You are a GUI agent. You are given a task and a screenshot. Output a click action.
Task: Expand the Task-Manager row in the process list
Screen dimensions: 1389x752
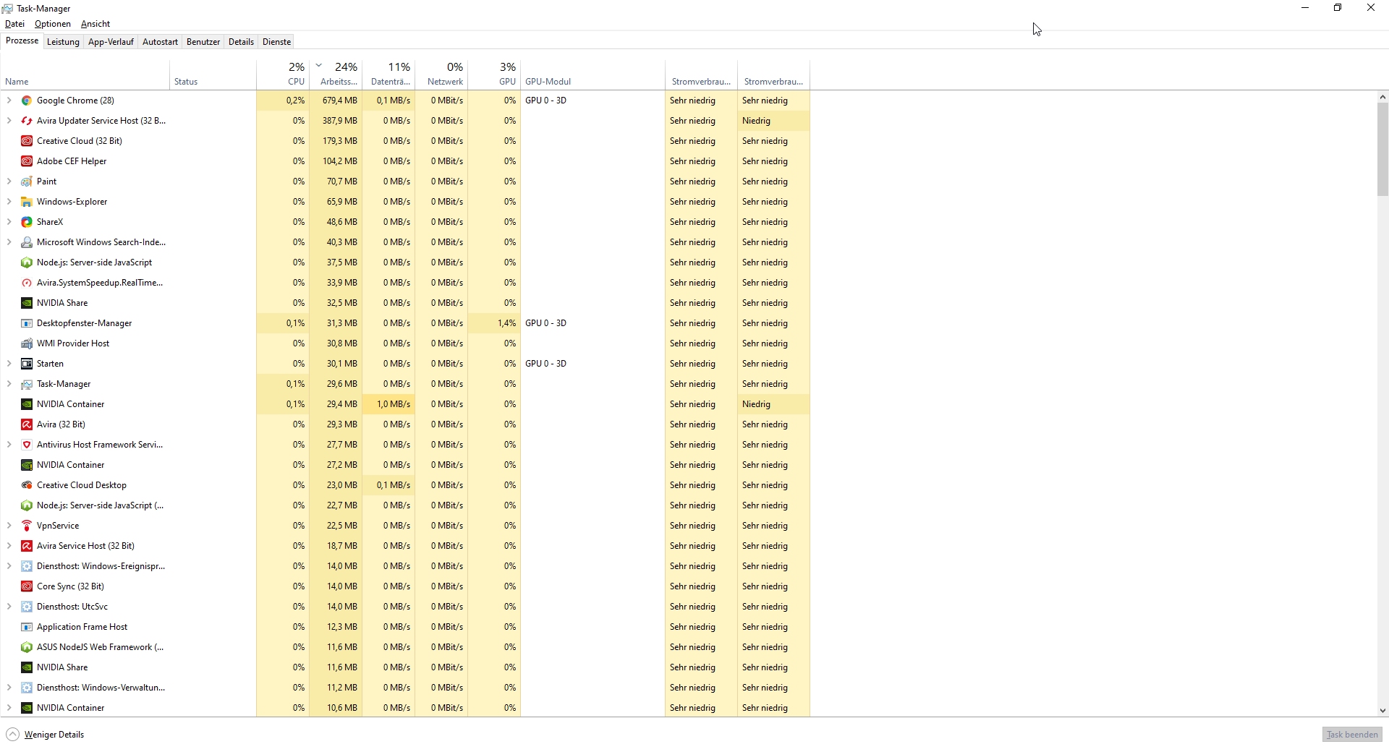[x=9, y=384]
